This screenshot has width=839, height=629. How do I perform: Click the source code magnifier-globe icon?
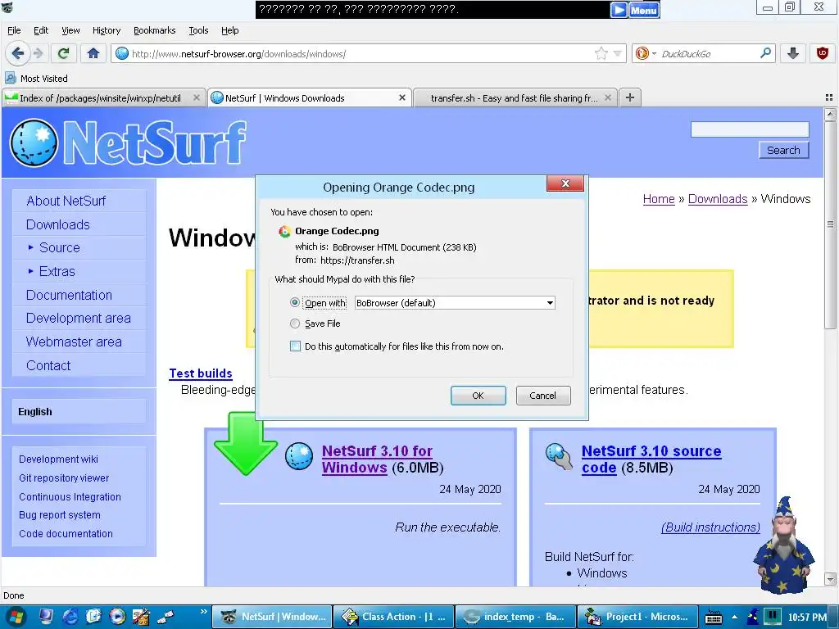tap(559, 456)
